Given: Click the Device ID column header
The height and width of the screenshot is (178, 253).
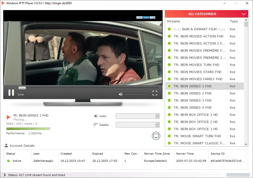Looking at the screenshot, I should click(218, 154).
